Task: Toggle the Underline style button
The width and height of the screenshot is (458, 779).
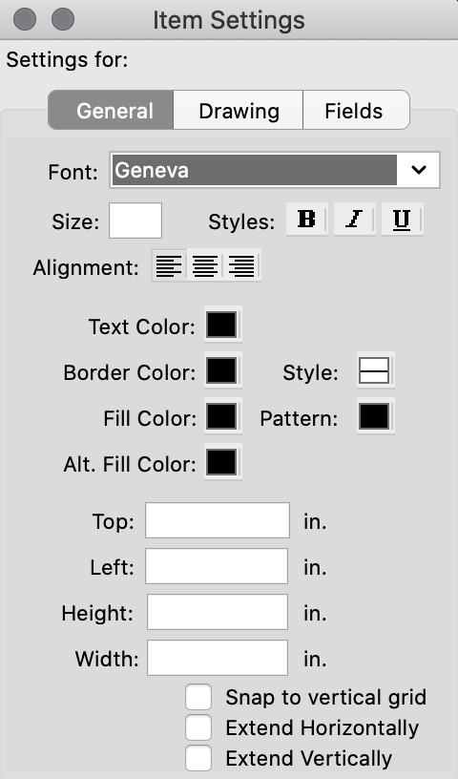Action: pyautogui.click(x=403, y=220)
